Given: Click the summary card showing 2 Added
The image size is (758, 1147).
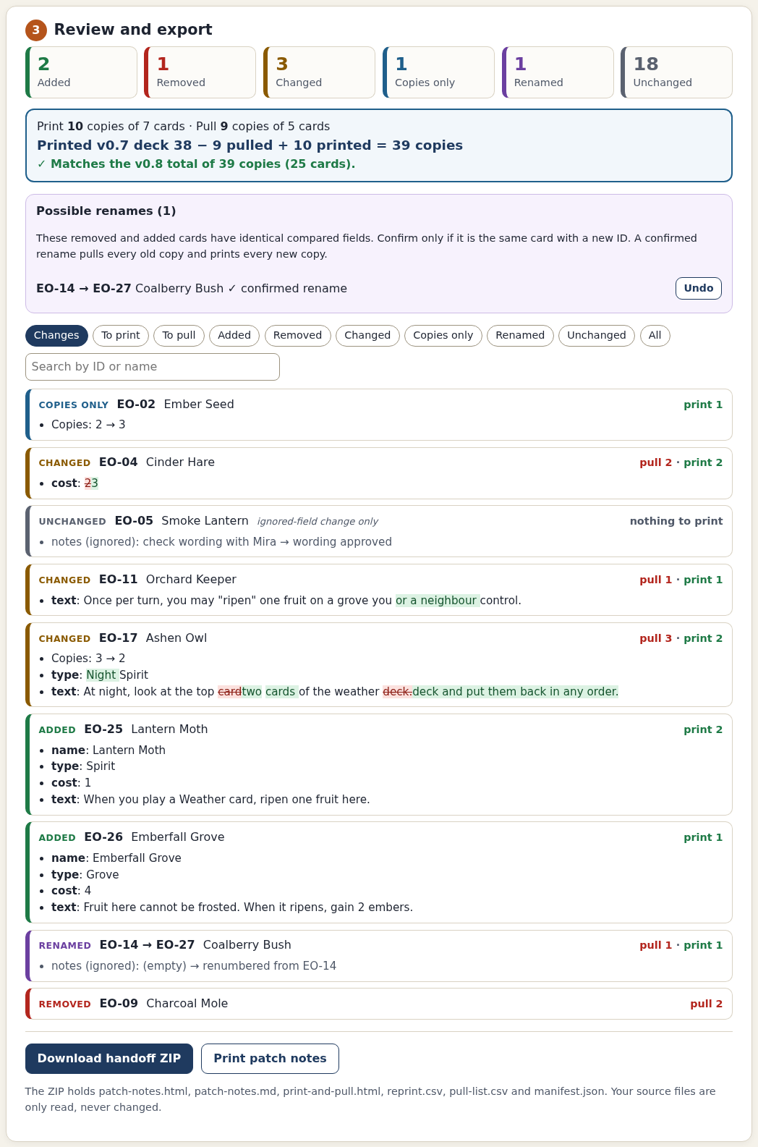Looking at the screenshot, I should (x=81, y=72).
